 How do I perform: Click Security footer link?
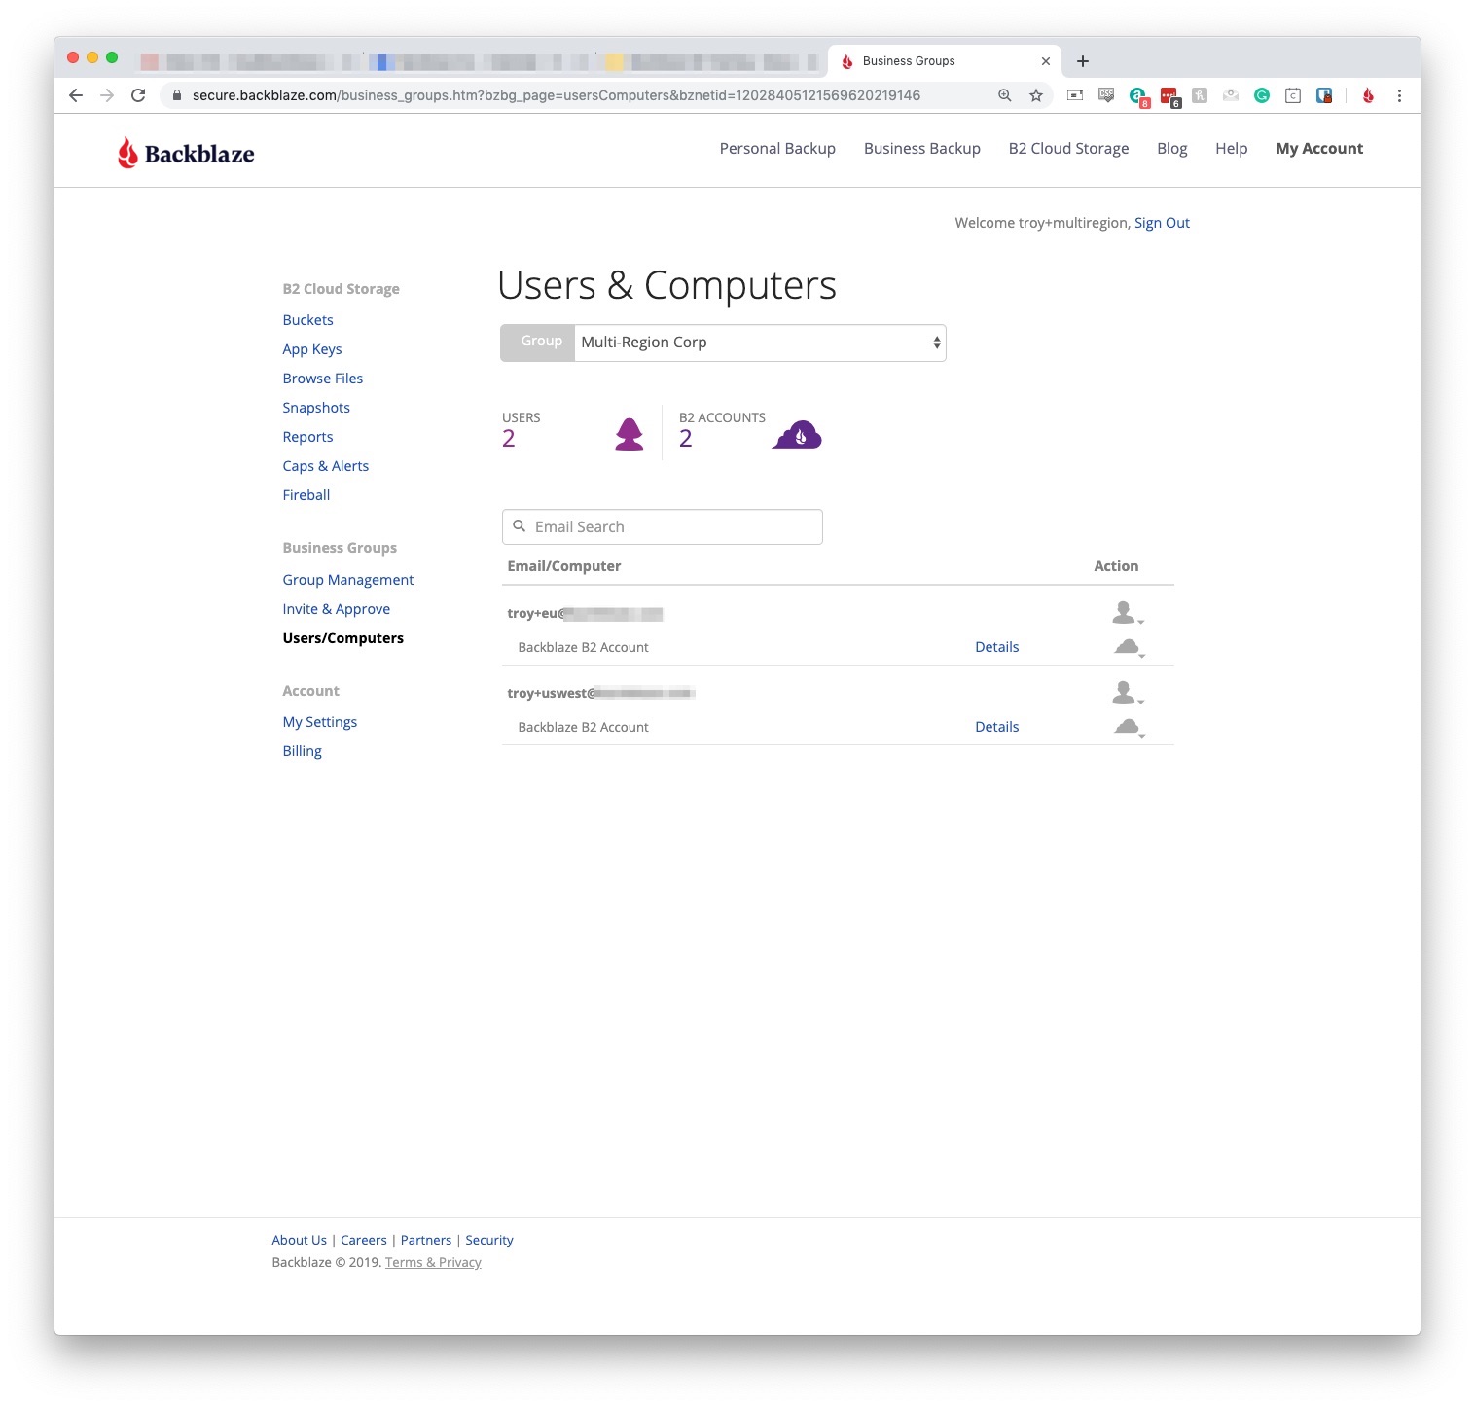pos(489,1240)
